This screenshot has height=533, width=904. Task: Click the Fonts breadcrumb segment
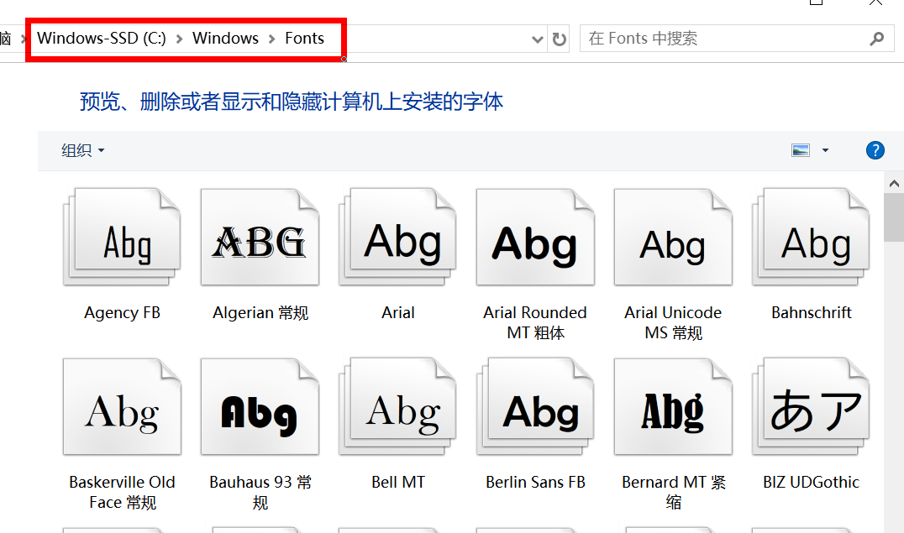304,38
